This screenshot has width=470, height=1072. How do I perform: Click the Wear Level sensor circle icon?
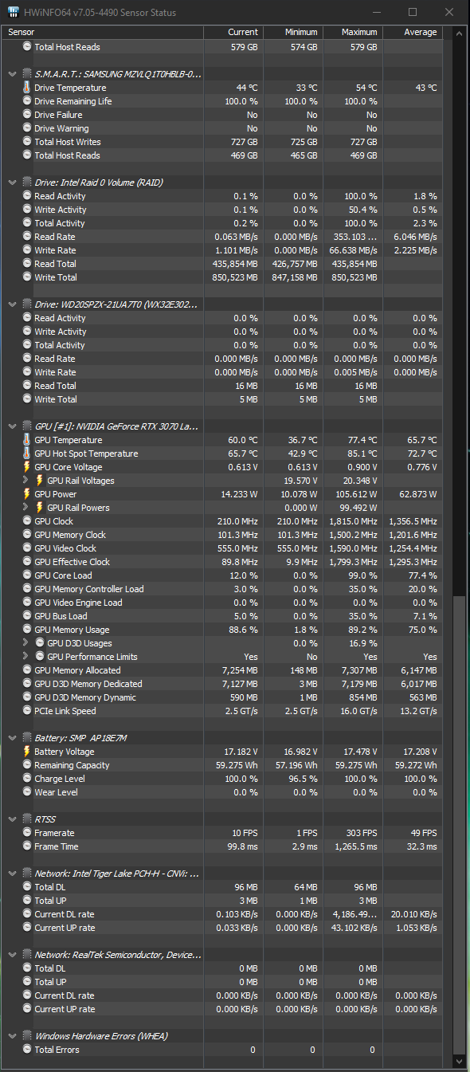click(27, 792)
